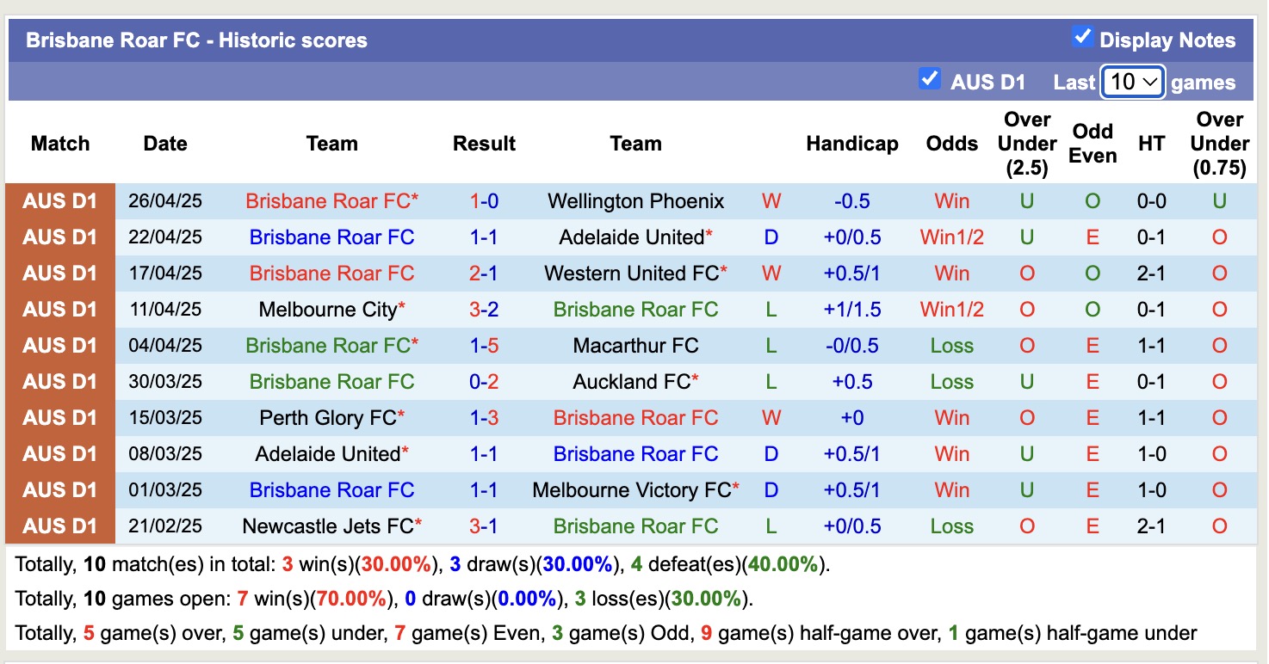
Task: Open Macarthur FC team page
Action: [635, 345]
